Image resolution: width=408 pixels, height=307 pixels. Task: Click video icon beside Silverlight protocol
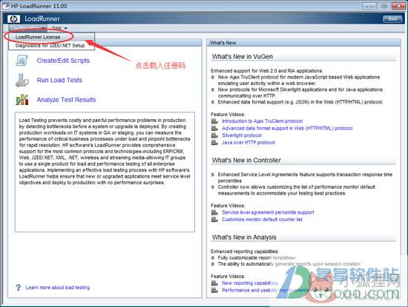[x=214, y=135]
